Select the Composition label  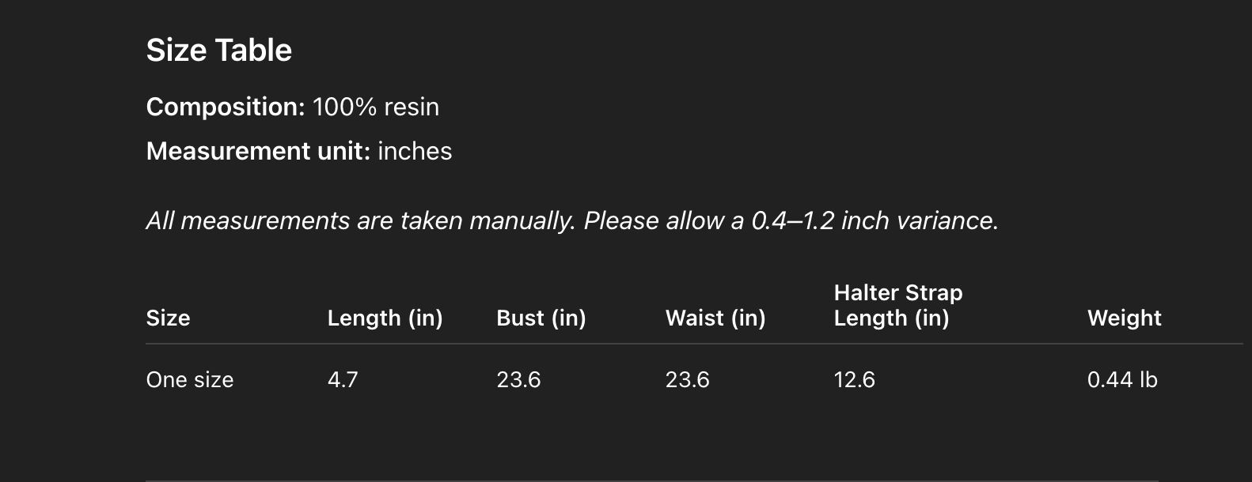coord(225,107)
